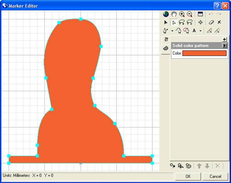Click the globe zoom-to-full-extent icon
The height and width of the screenshot is (183, 231).
[x=166, y=14]
